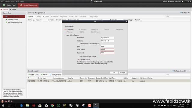Click the Port input field

(107, 46)
